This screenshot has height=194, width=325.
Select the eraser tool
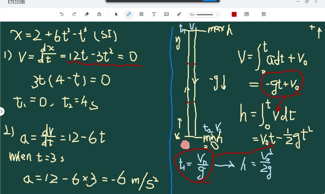click(x=87, y=14)
